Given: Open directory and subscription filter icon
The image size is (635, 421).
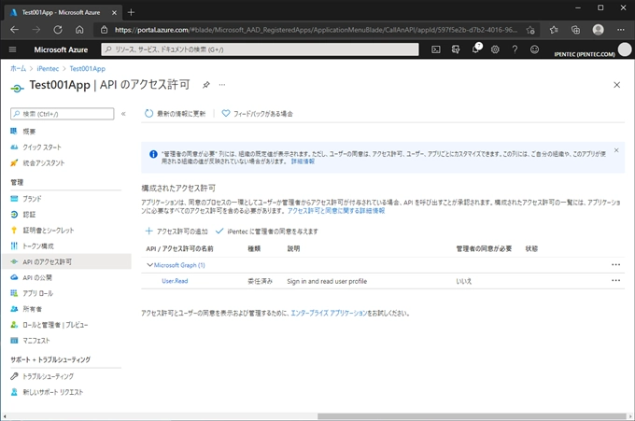Looking at the screenshot, I should point(456,49).
